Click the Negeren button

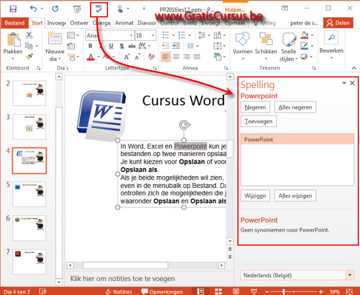tap(255, 107)
